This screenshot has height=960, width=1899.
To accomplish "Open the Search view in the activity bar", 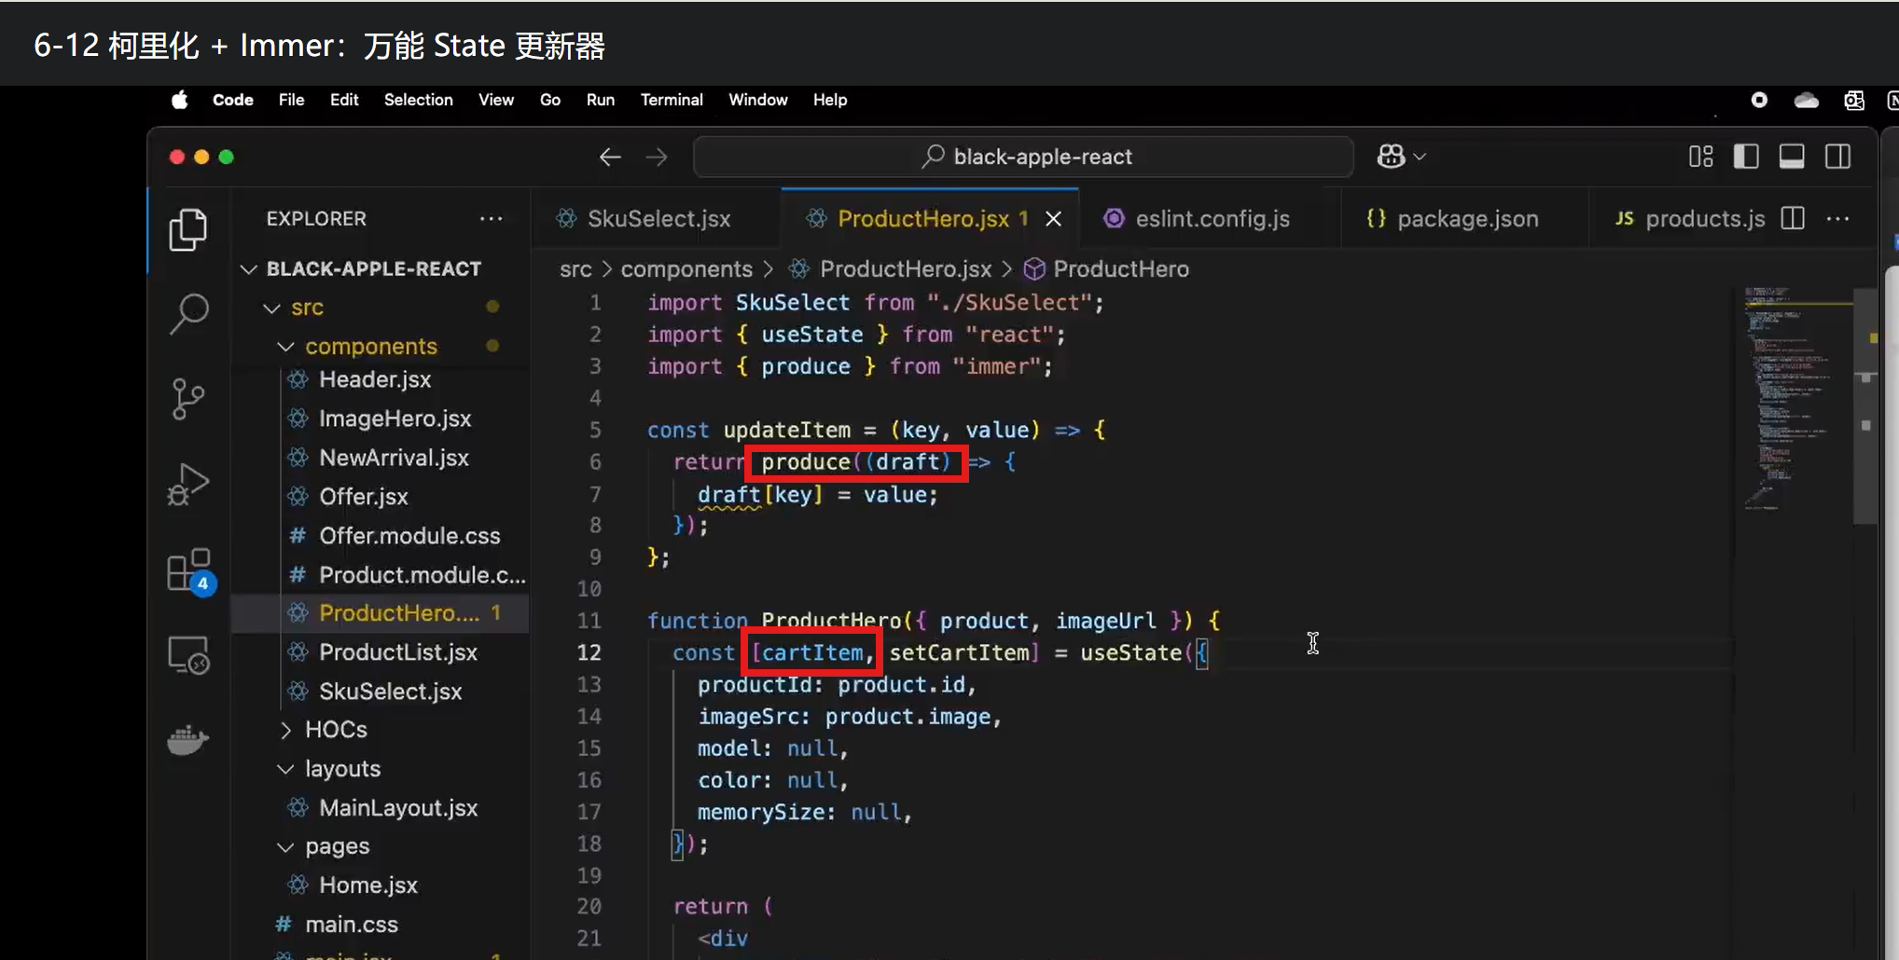I will pyautogui.click(x=188, y=314).
